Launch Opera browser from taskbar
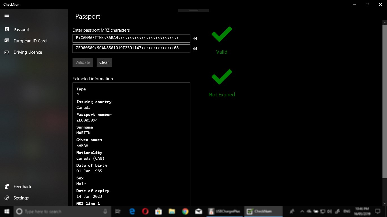This screenshot has height=217, width=387. tap(145, 211)
